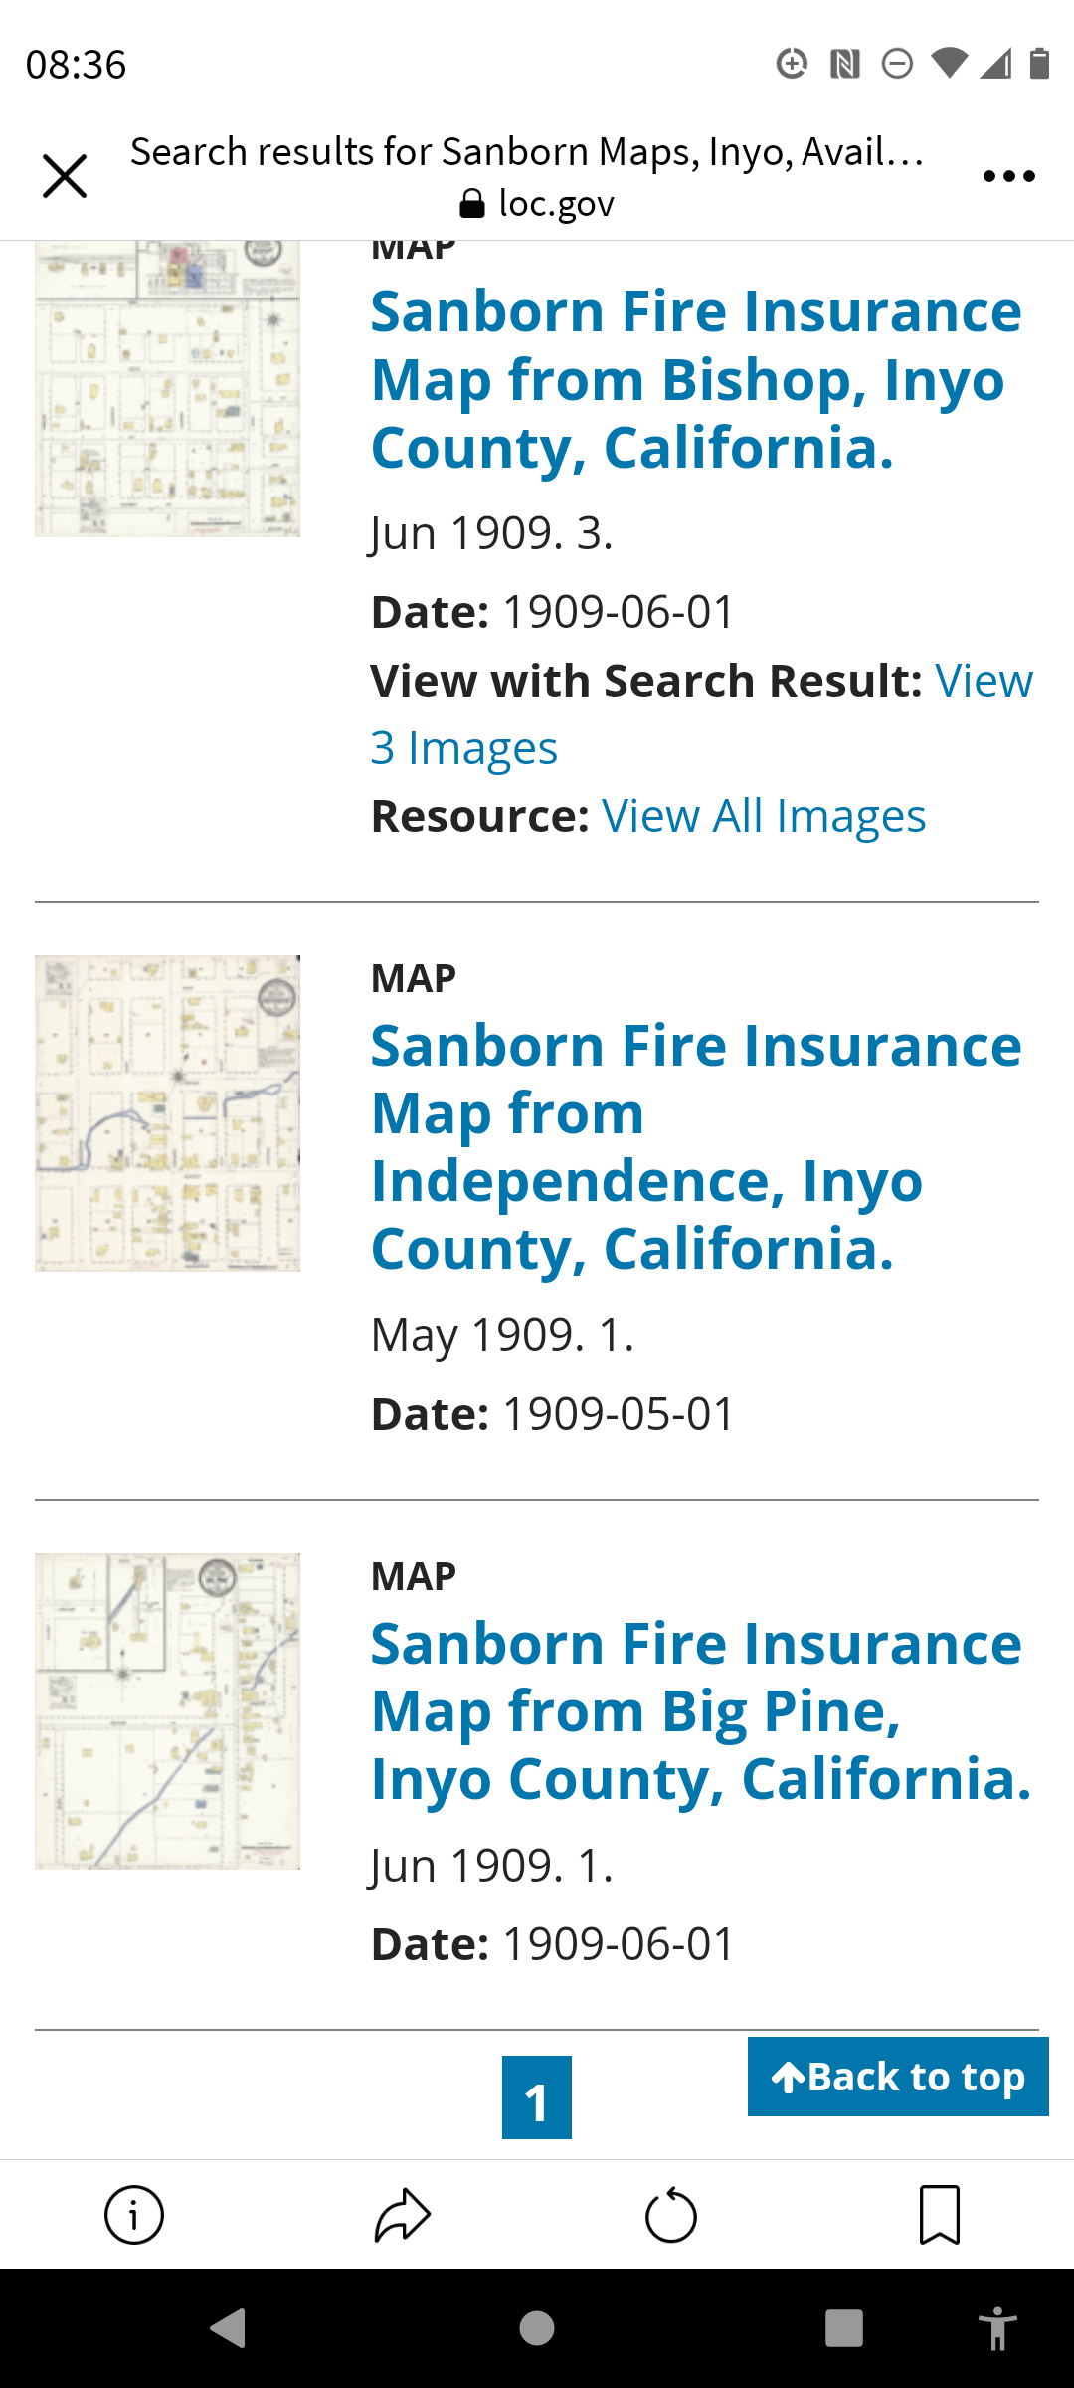This screenshot has height=2388, width=1074.
Task: Reload the page with refresh icon
Action: coord(671,2215)
